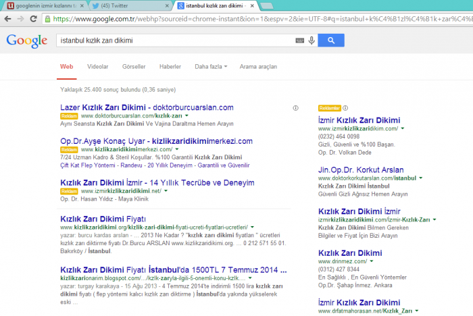Expand arrow after izmirkizlikzaridikimi.com/İzmir sidebar URL

(434, 220)
